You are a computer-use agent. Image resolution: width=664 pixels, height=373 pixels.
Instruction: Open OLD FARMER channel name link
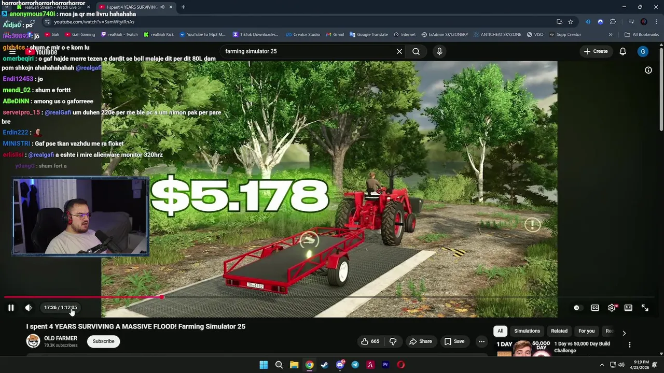(x=61, y=338)
